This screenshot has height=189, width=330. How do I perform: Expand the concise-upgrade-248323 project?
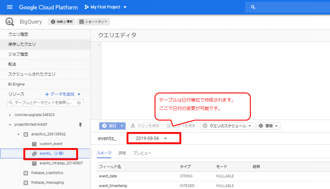(10, 115)
